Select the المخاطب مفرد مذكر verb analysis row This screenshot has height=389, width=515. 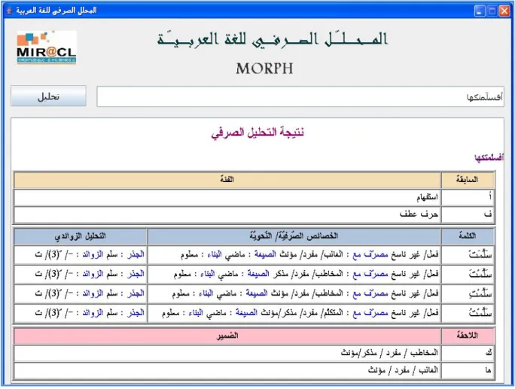pyautogui.click(x=254, y=274)
